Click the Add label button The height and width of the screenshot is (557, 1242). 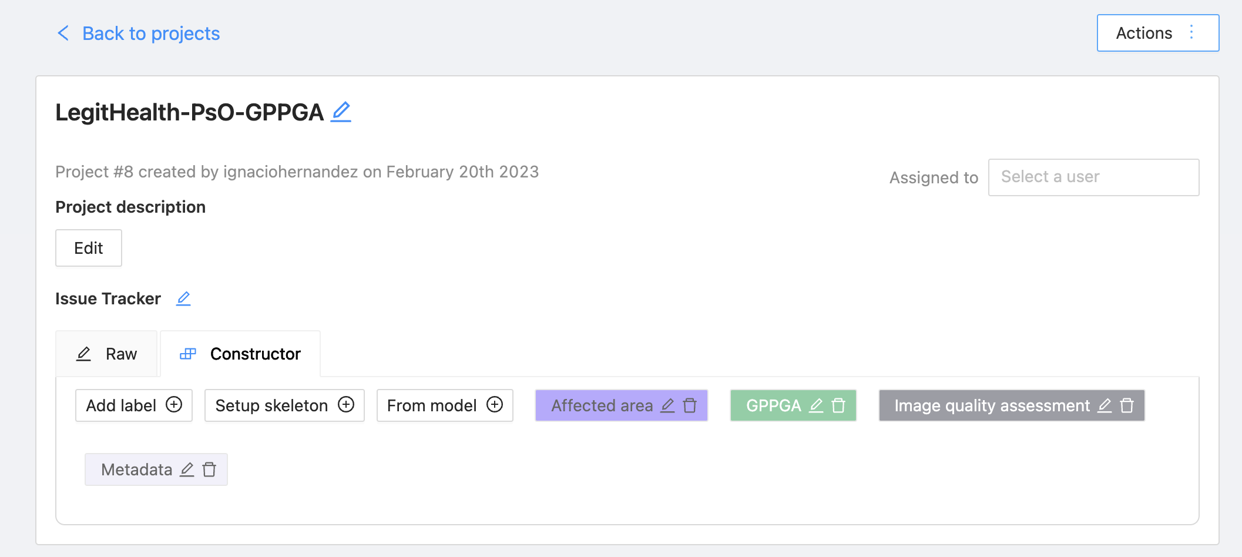[x=134, y=405]
